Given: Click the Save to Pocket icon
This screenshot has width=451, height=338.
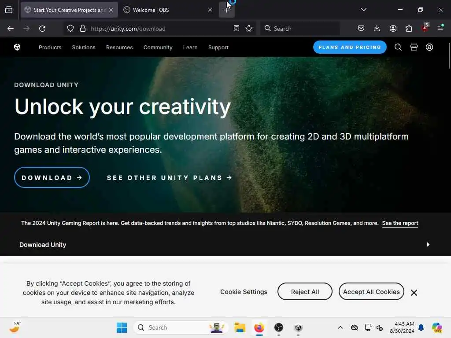Looking at the screenshot, I should [x=361, y=29].
